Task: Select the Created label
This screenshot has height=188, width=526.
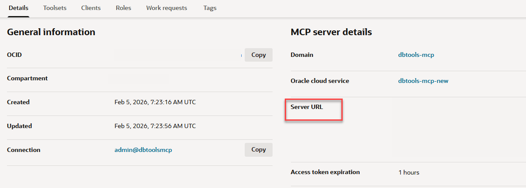Action: click(x=18, y=102)
